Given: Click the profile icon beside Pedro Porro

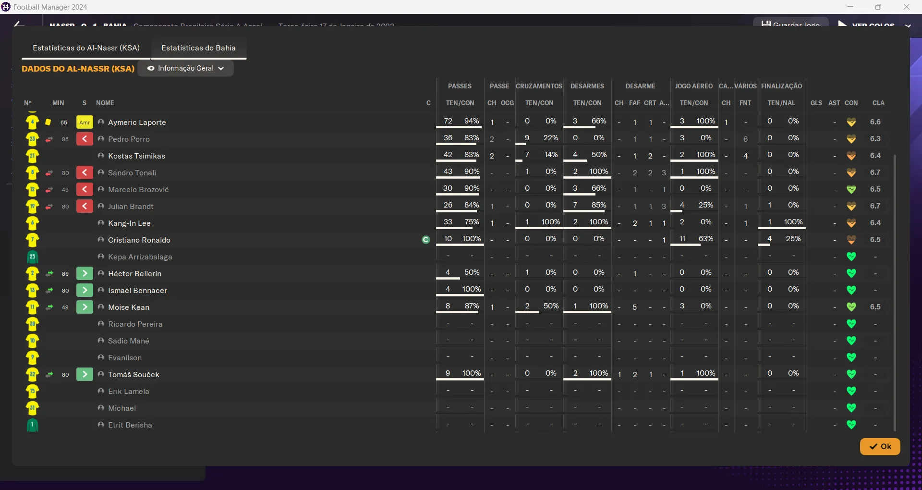Looking at the screenshot, I should pyautogui.click(x=101, y=139).
